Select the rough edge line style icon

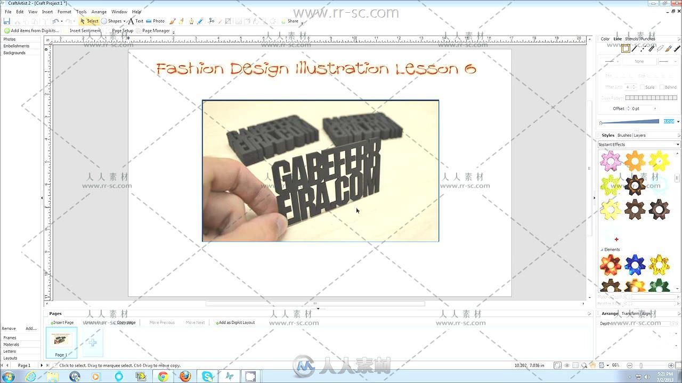[677, 48]
